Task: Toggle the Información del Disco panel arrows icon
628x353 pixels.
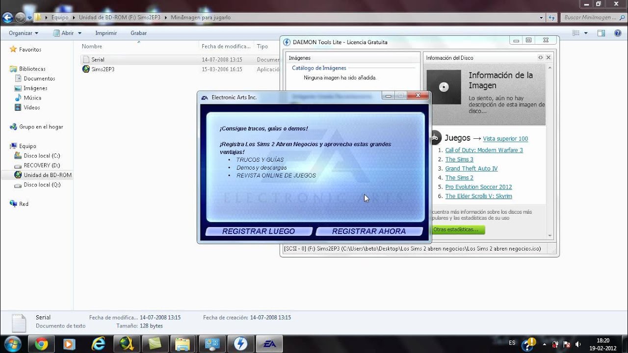Action: pyautogui.click(x=540, y=57)
